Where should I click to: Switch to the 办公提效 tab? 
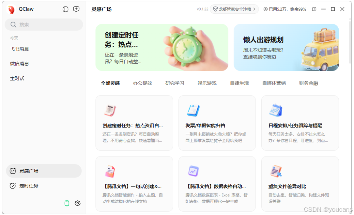click(x=143, y=83)
